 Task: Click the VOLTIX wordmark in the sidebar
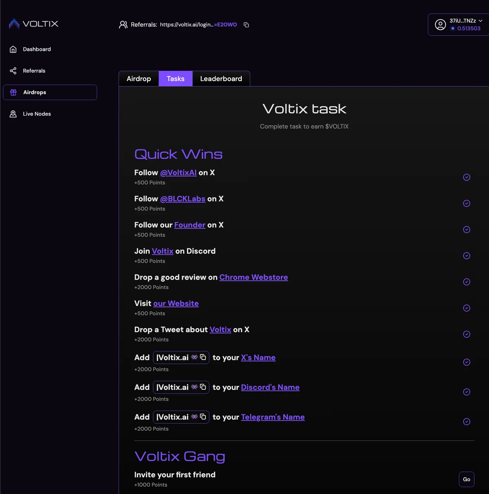tap(40, 24)
